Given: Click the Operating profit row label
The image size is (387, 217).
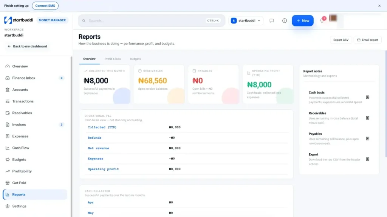Looking at the screenshot, I should (x=103, y=169).
